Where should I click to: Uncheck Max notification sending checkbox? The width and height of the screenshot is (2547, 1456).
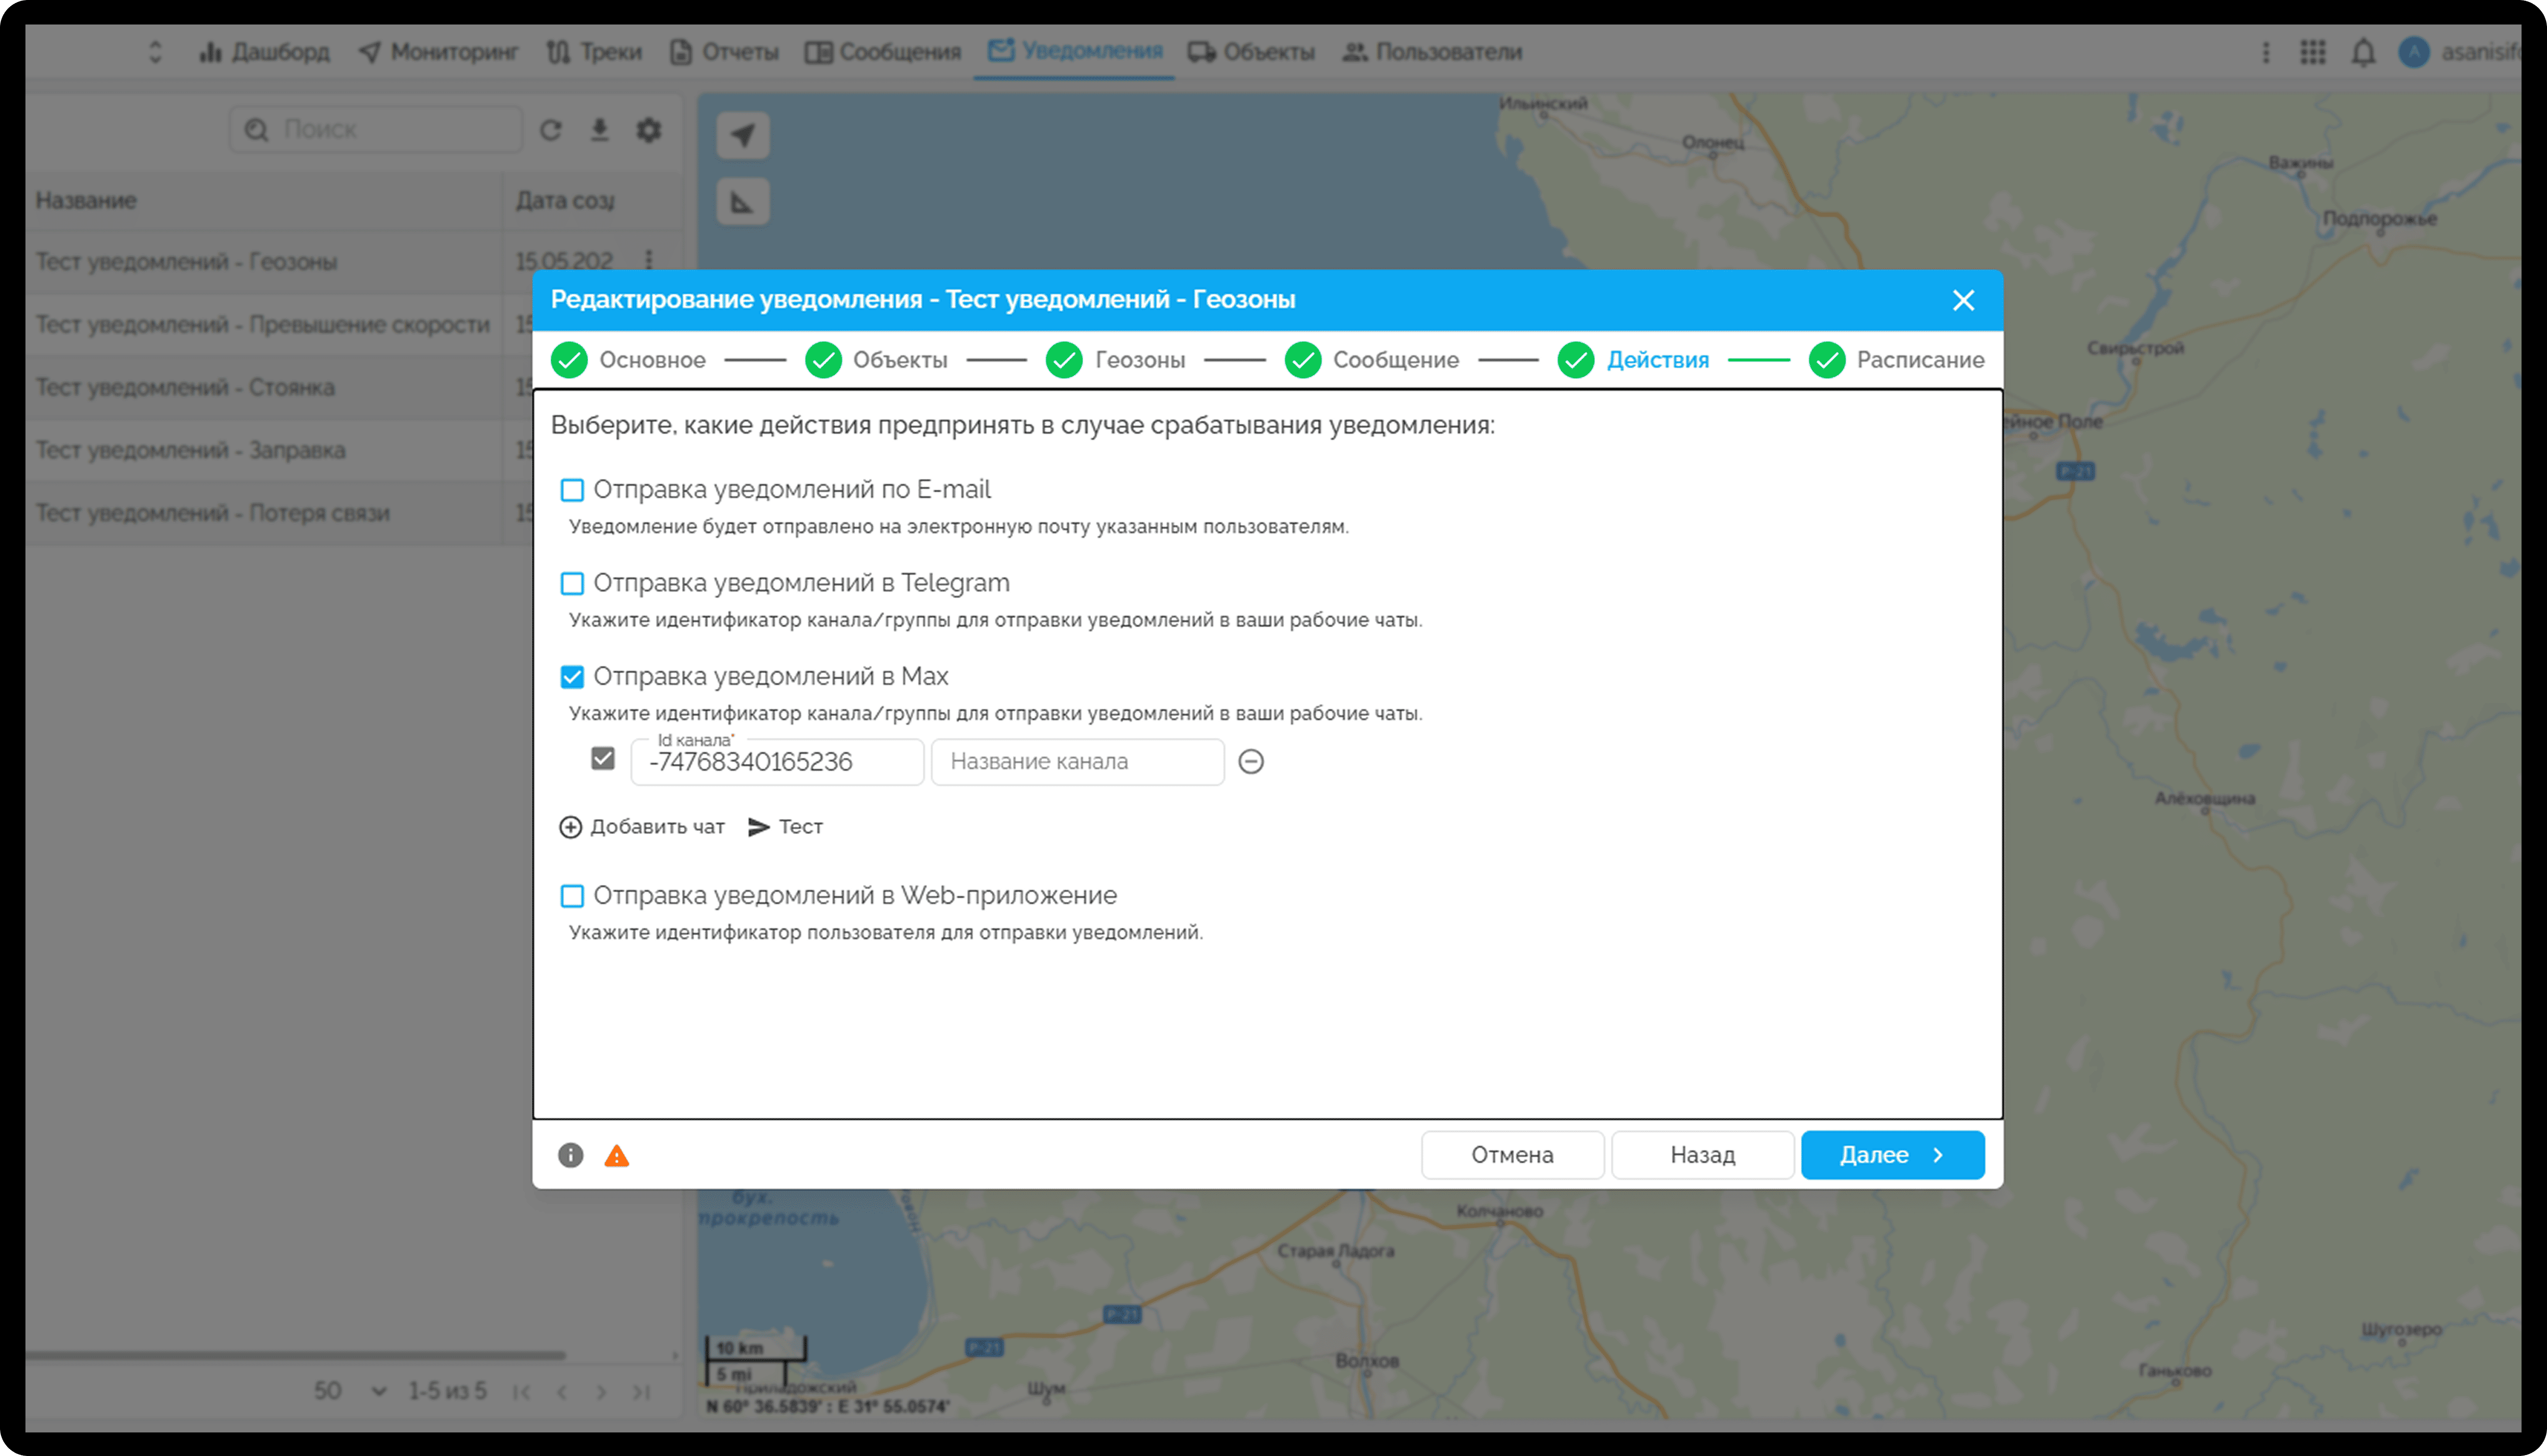[572, 677]
